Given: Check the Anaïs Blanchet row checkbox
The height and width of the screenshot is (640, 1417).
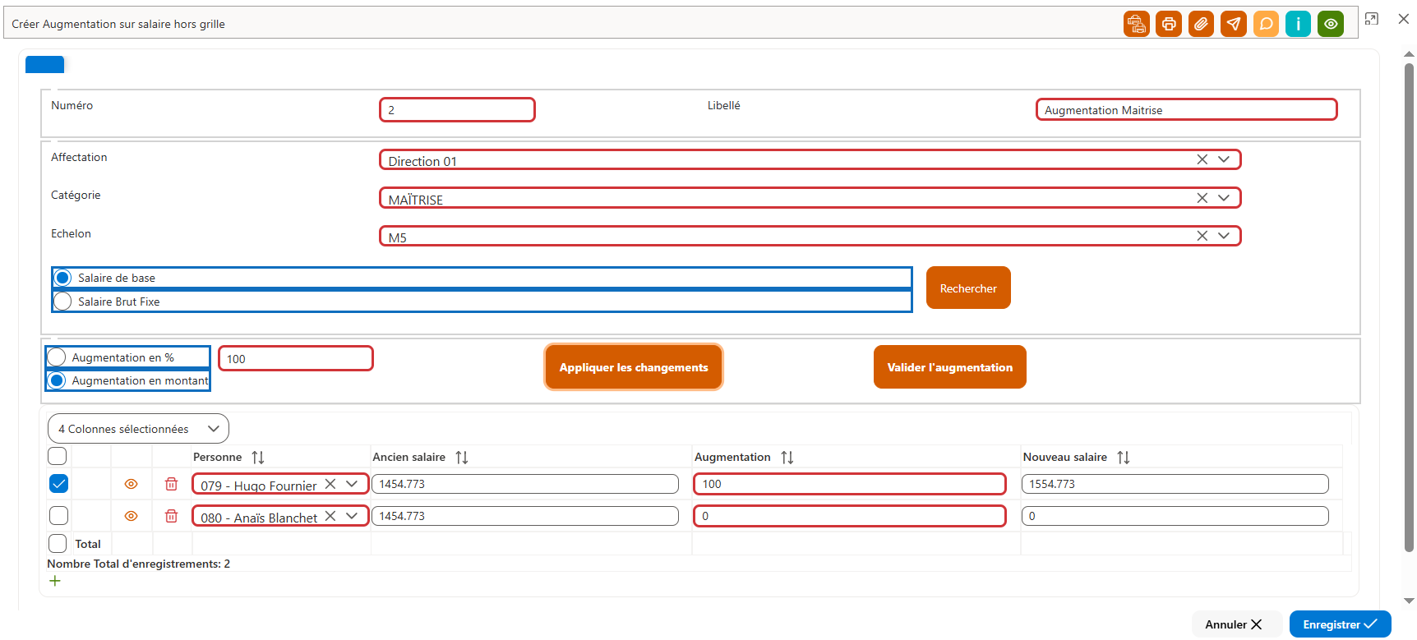Looking at the screenshot, I should click(x=58, y=516).
